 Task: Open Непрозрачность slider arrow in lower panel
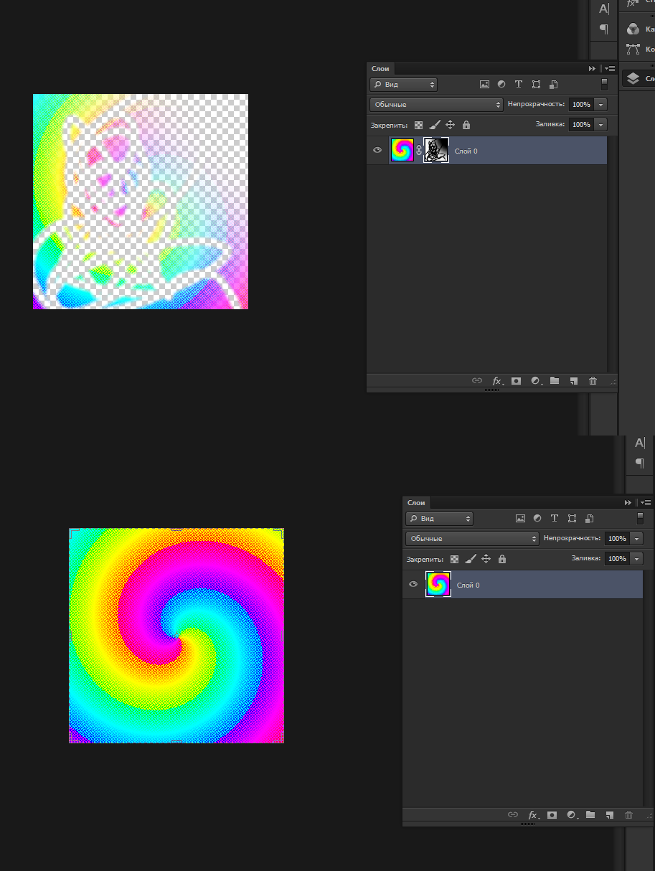(x=636, y=539)
